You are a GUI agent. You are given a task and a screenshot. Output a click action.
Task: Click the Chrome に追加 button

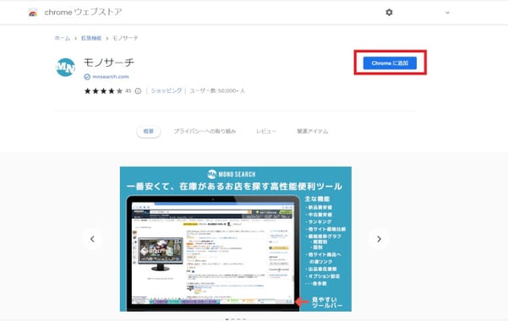tap(390, 63)
